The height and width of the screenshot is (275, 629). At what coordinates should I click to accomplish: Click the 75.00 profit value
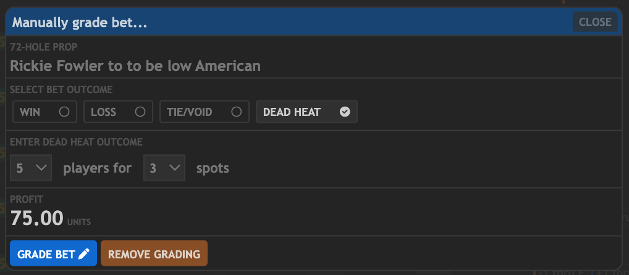[x=37, y=218]
